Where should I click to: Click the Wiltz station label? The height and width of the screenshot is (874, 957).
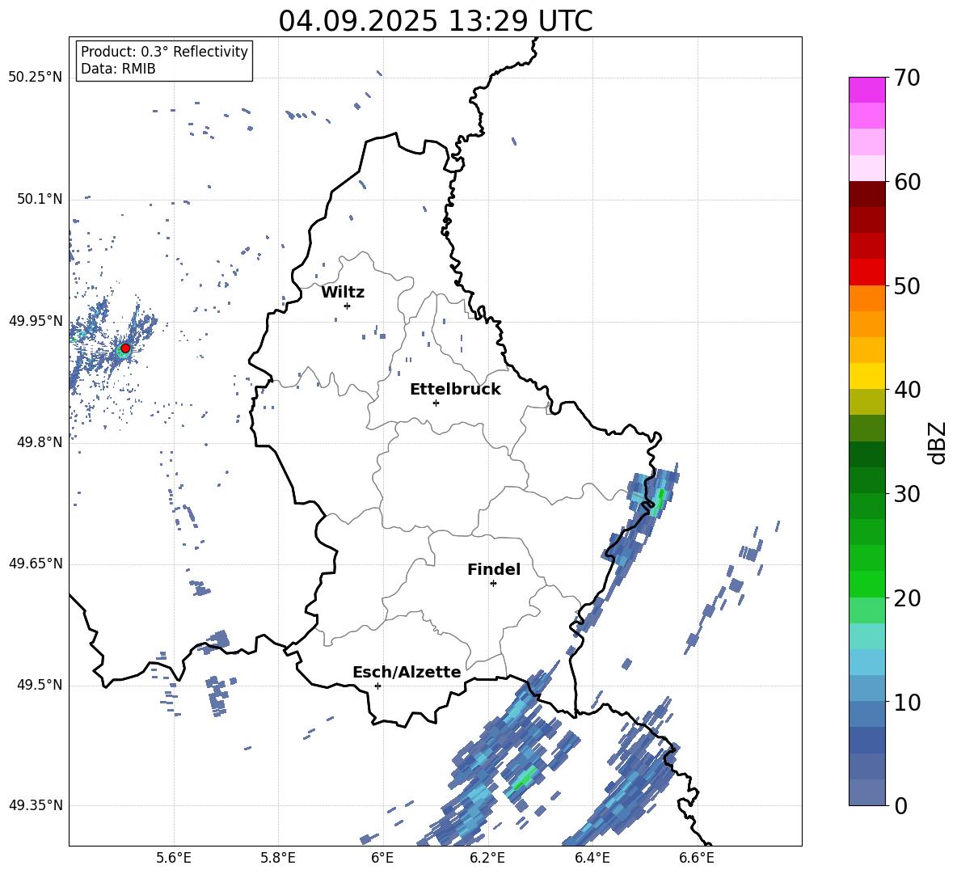click(343, 293)
